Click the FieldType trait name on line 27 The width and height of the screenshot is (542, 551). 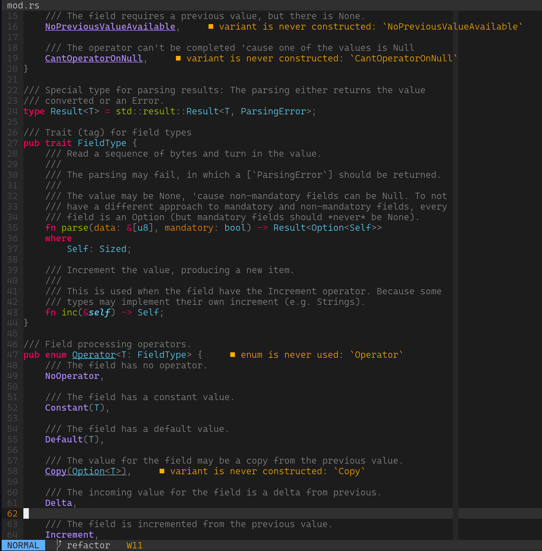pos(102,143)
